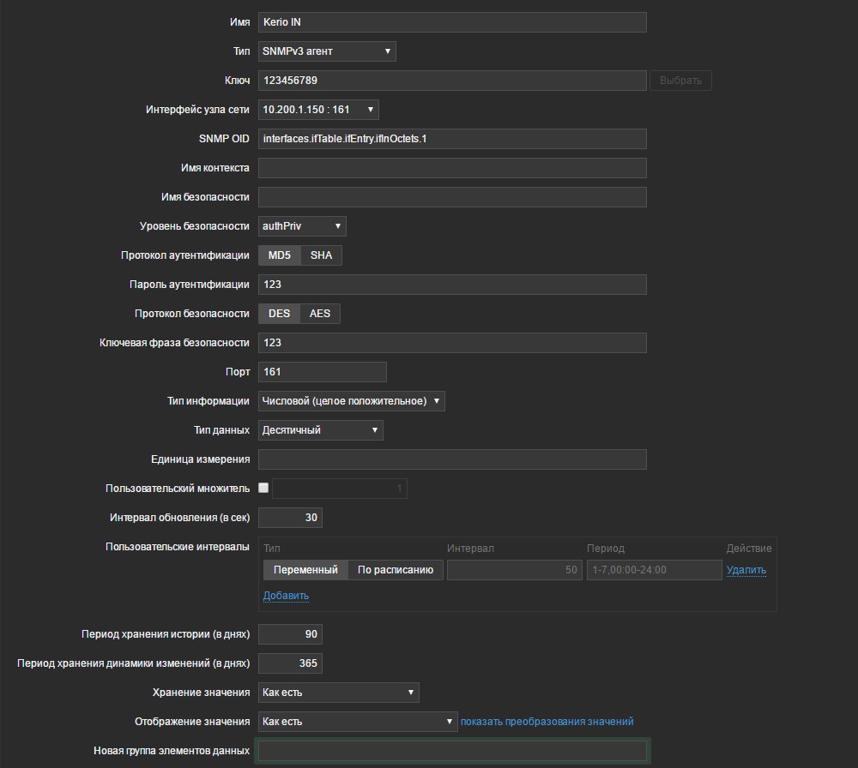Viewport: 858px width, 768px height.
Task: Enable the Пользовательский множитель checkbox
Action: [263, 488]
